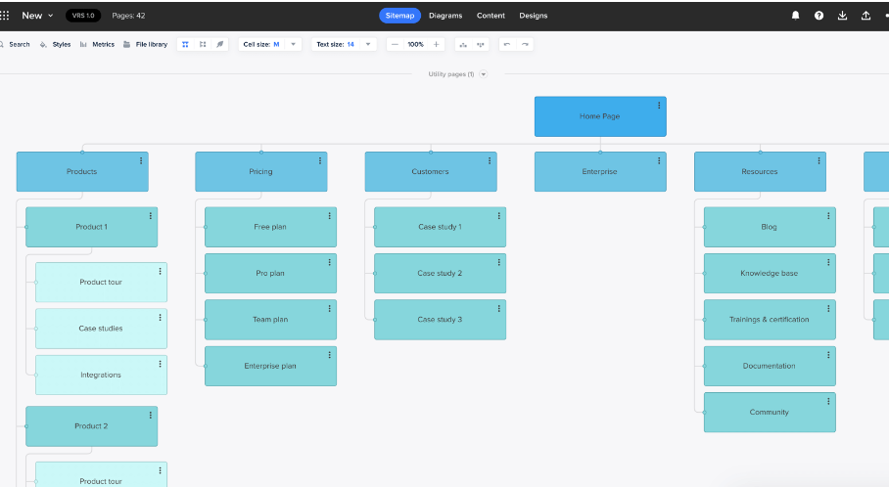
Task: Click the notifications bell icon
Action: point(795,16)
